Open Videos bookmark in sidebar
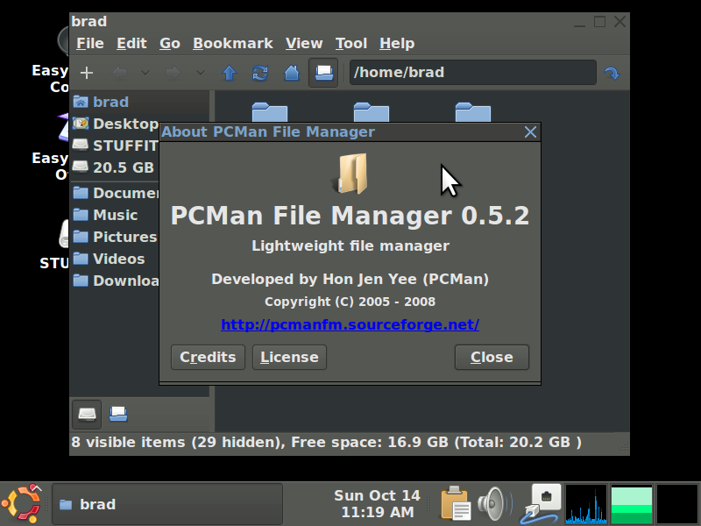 click(116, 259)
